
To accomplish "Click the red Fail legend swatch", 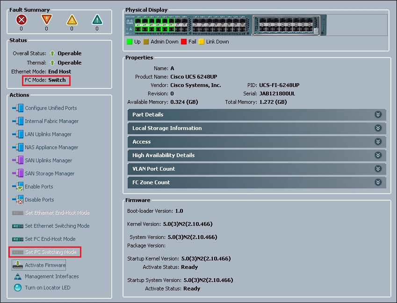I will [184, 42].
